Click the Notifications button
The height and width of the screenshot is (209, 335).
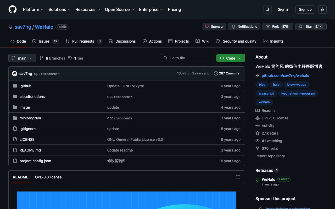point(244,27)
